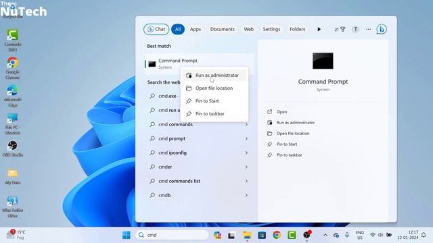Select the cmd prompt web suggestion
The image size is (433, 243).
pyautogui.click(x=199, y=138)
